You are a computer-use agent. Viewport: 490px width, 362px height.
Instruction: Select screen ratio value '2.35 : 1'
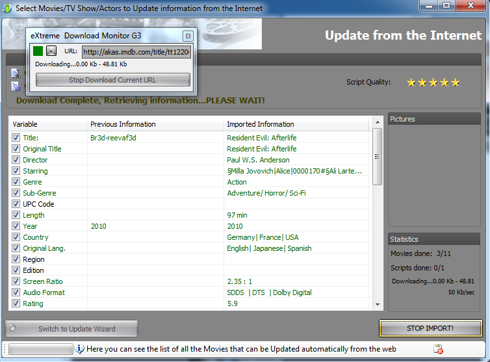point(239,281)
